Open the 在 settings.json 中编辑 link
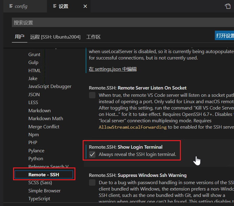234x206 pixels. [x=113, y=69]
